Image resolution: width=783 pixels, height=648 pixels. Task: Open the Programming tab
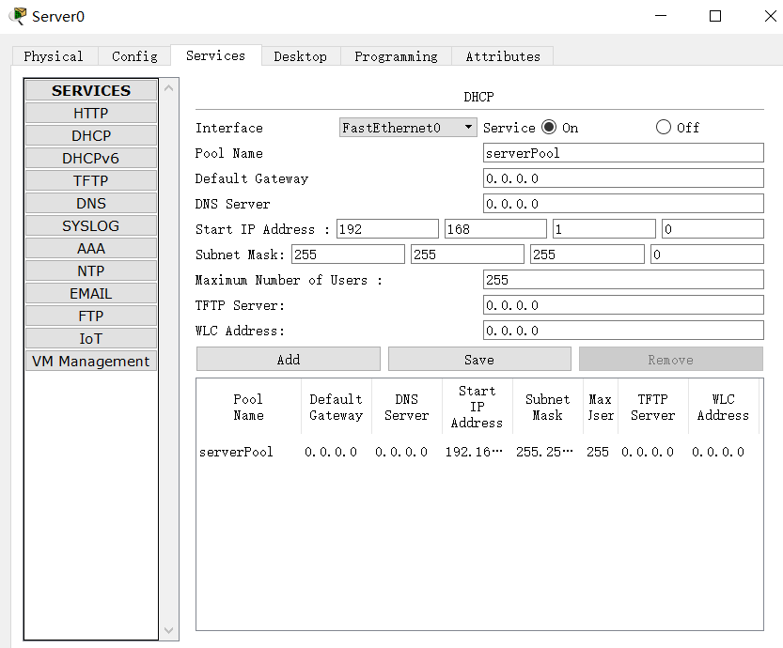pos(396,56)
